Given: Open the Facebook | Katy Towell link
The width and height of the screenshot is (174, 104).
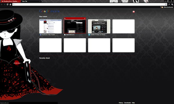Looking at the screenshot, I should [48, 35].
